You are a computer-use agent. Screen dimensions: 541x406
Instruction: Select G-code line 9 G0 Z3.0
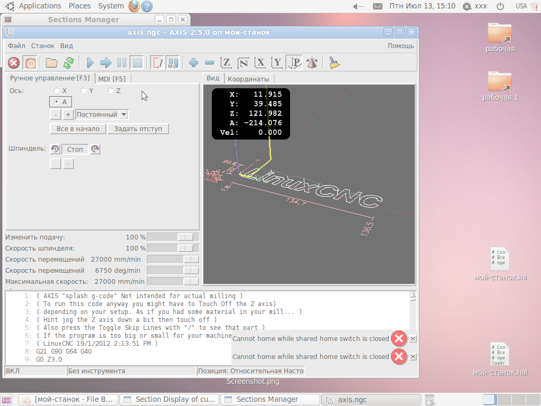(x=49, y=359)
